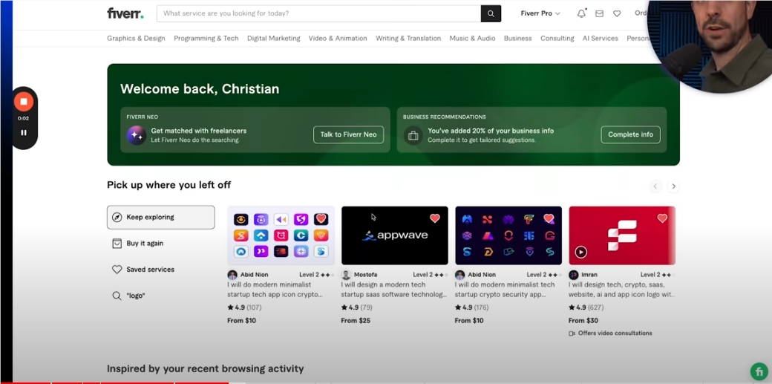This screenshot has height=384, width=772.
Task: Go to previous carousel gigs
Action: pyautogui.click(x=655, y=186)
